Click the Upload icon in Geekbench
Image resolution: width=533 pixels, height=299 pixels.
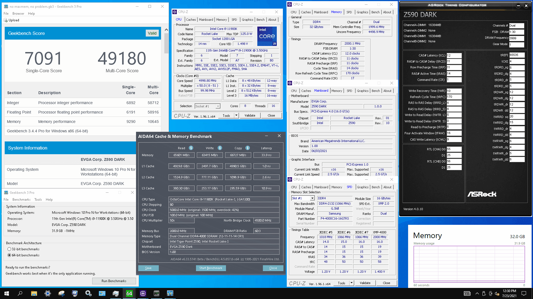point(6,20)
